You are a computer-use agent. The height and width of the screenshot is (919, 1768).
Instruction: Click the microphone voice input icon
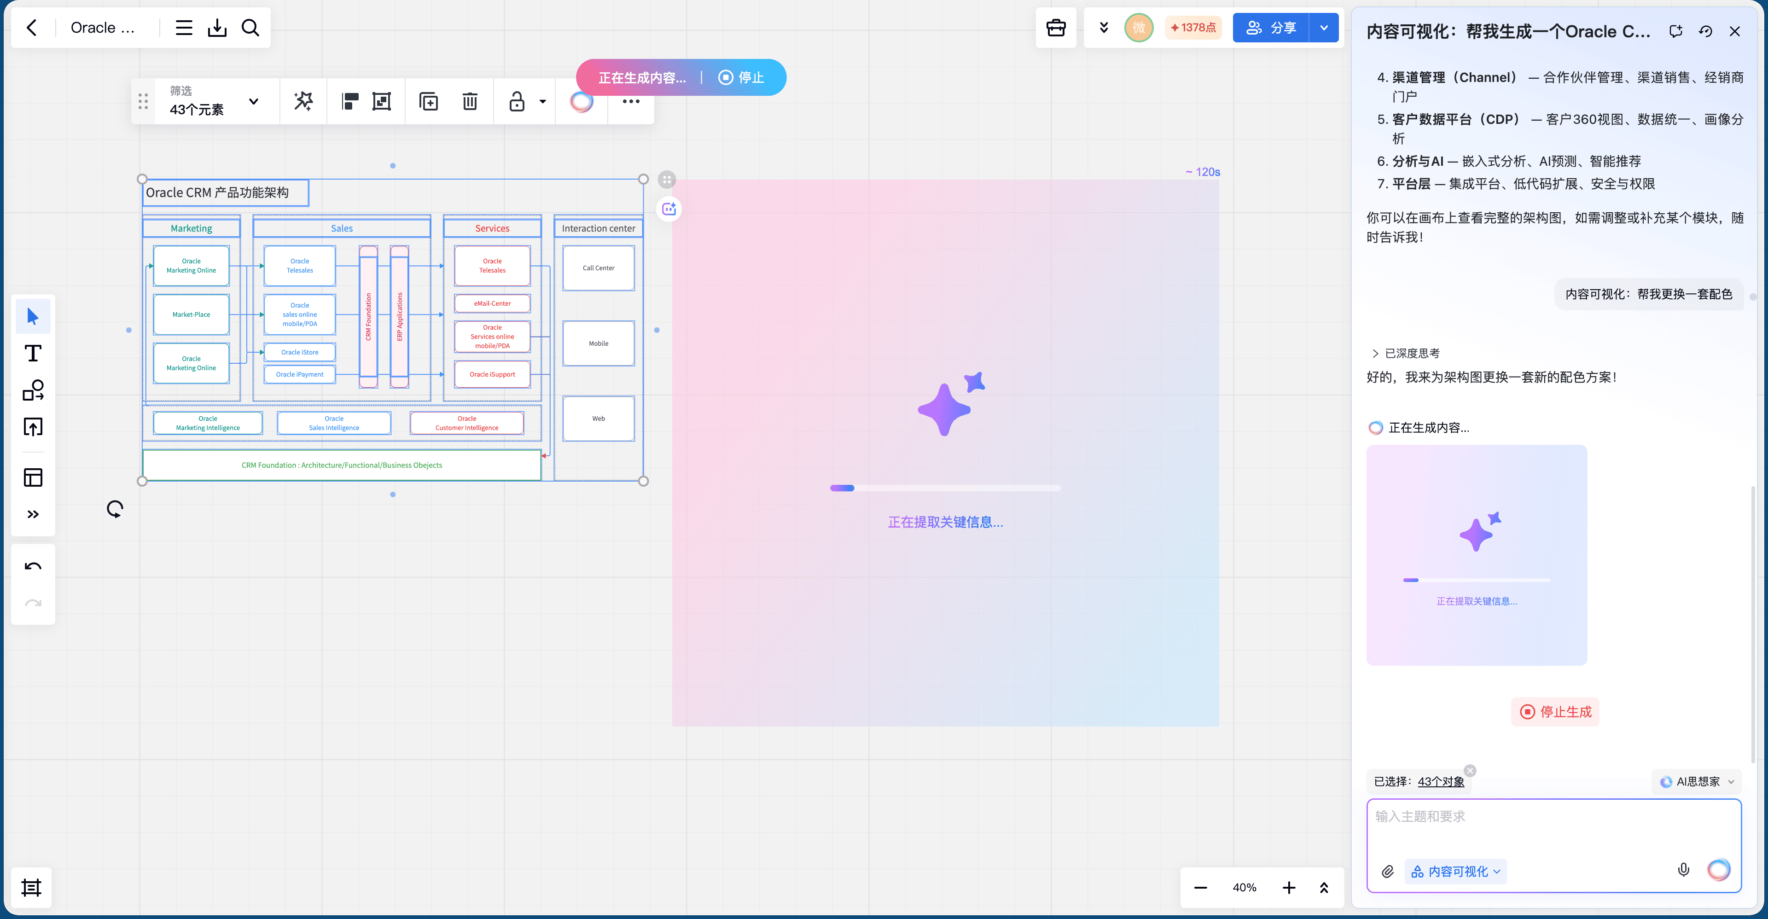(x=1684, y=870)
